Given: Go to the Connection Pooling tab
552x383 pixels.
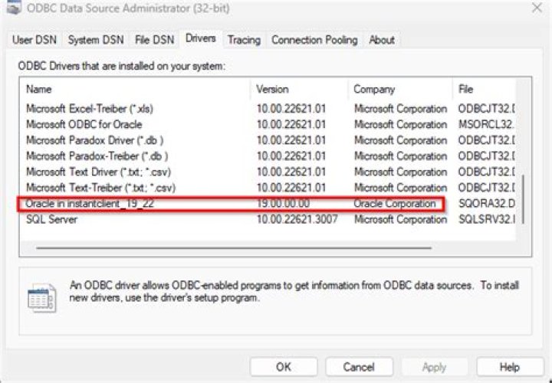Looking at the screenshot, I should [314, 40].
